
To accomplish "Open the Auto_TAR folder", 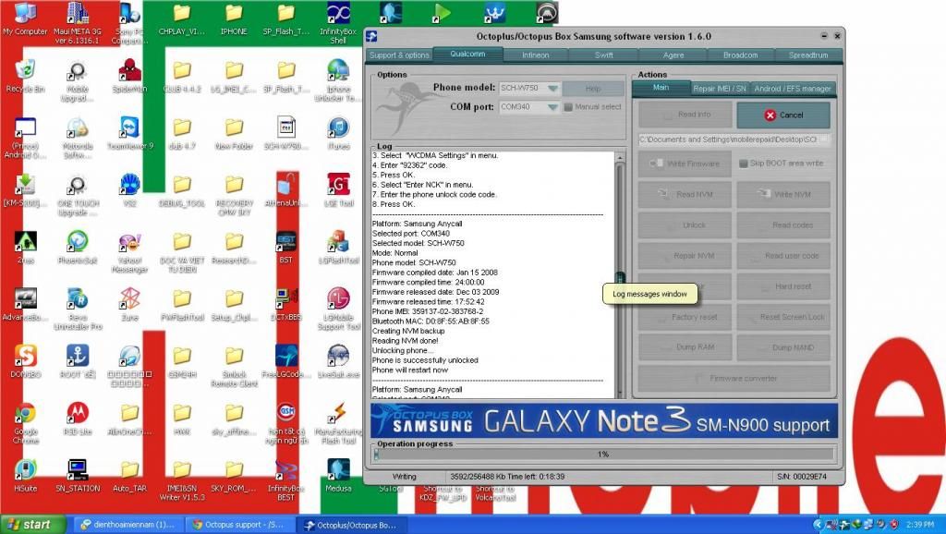I will (129, 476).
